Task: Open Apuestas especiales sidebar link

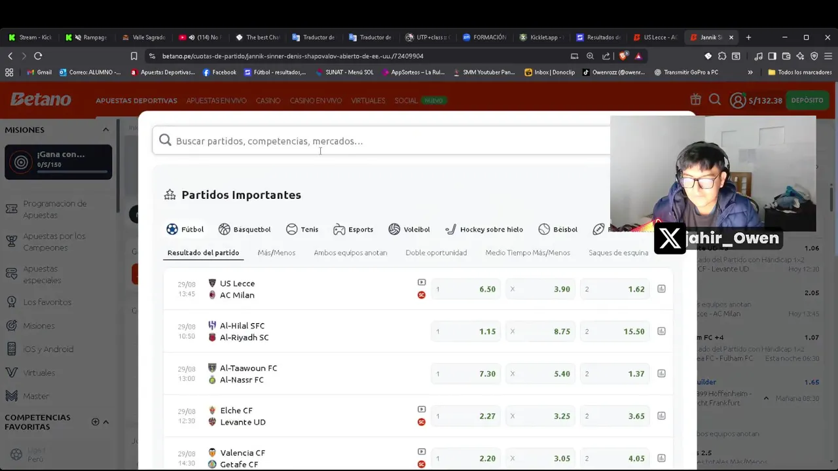Action: [x=43, y=274]
